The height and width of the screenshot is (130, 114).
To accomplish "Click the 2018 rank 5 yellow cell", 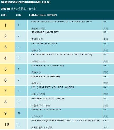I will [8, 69].
